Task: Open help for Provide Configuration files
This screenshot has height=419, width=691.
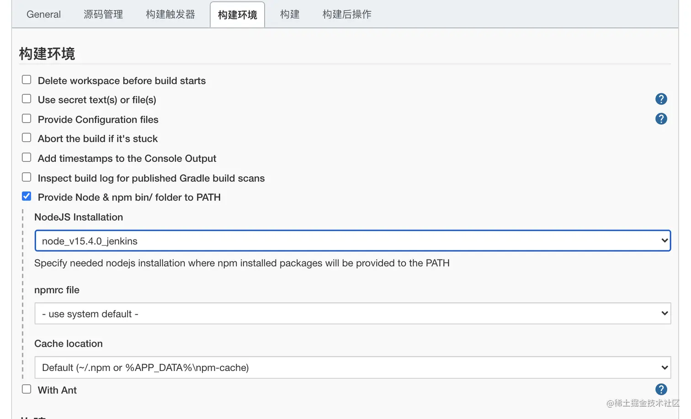Action: coord(661,119)
